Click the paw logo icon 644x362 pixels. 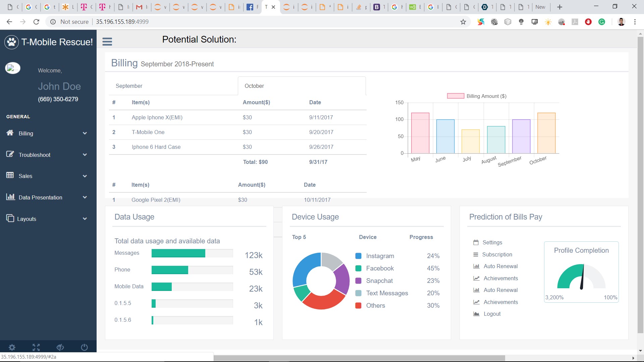point(12,42)
